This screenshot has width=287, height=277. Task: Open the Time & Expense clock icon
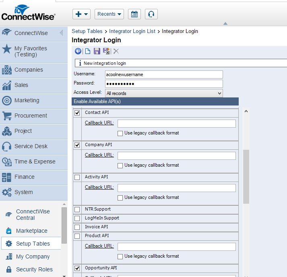tap(7, 162)
